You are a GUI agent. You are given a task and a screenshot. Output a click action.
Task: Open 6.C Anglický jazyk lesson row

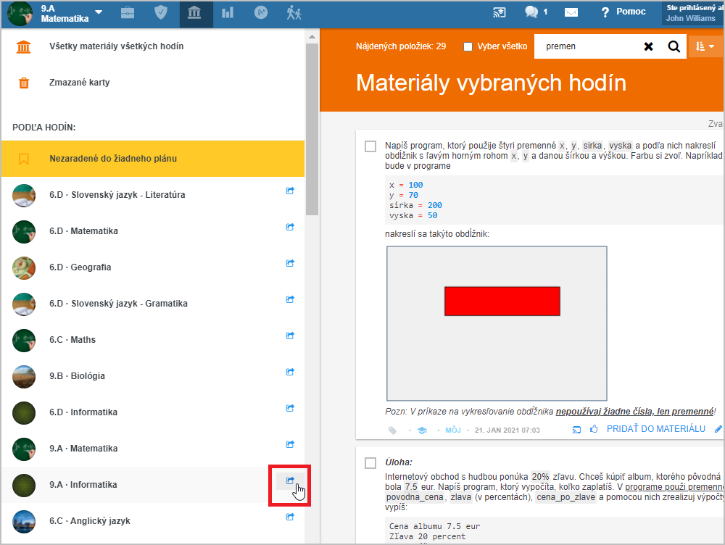(153, 521)
